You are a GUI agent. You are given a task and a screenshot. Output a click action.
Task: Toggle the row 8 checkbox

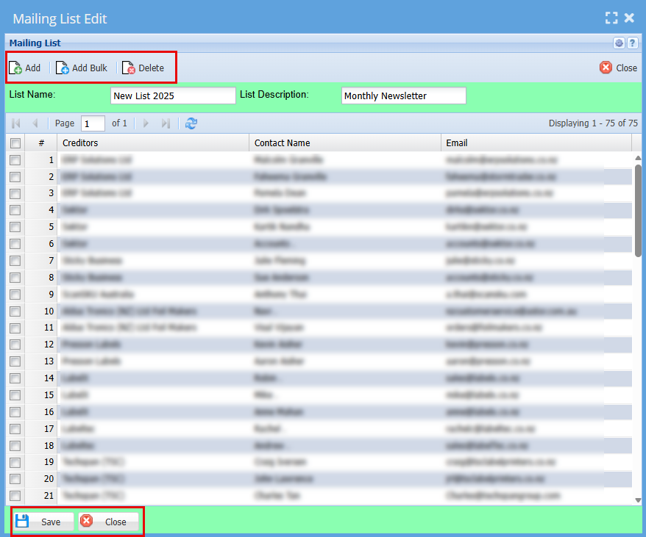(15, 278)
